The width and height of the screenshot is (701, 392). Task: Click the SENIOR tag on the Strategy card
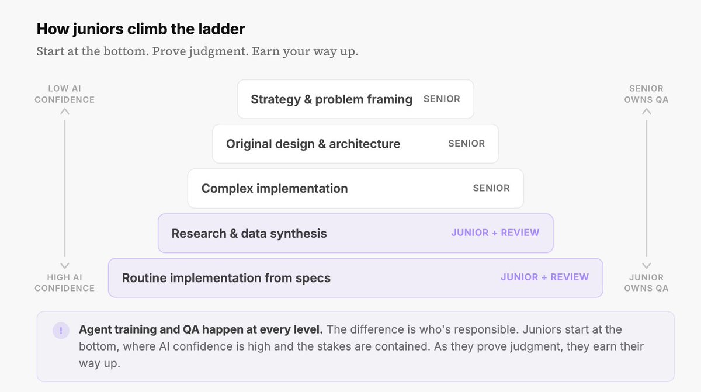coord(442,99)
